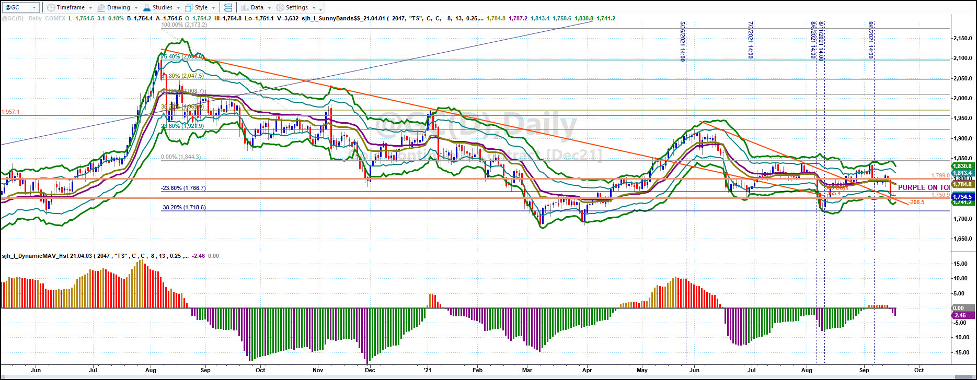
Task: Click the -10.00 histogram axis label
Action: (x=961, y=337)
